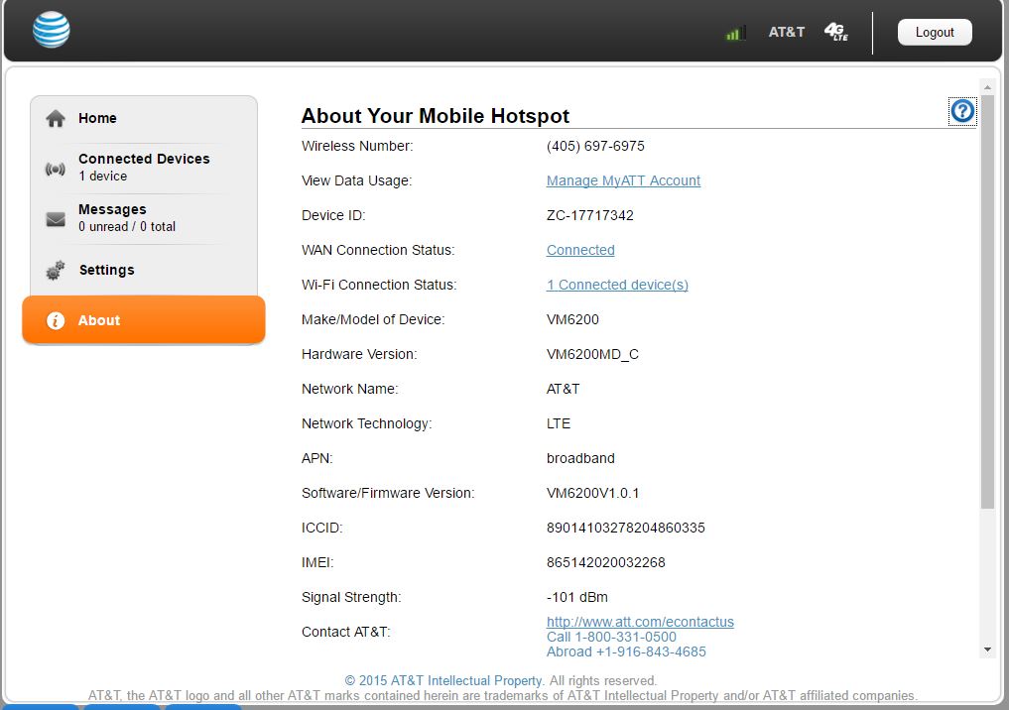Click the Connected WAN status link
Image resolution: width=1009 pixels, height=710 pixels.
[580, 250]
